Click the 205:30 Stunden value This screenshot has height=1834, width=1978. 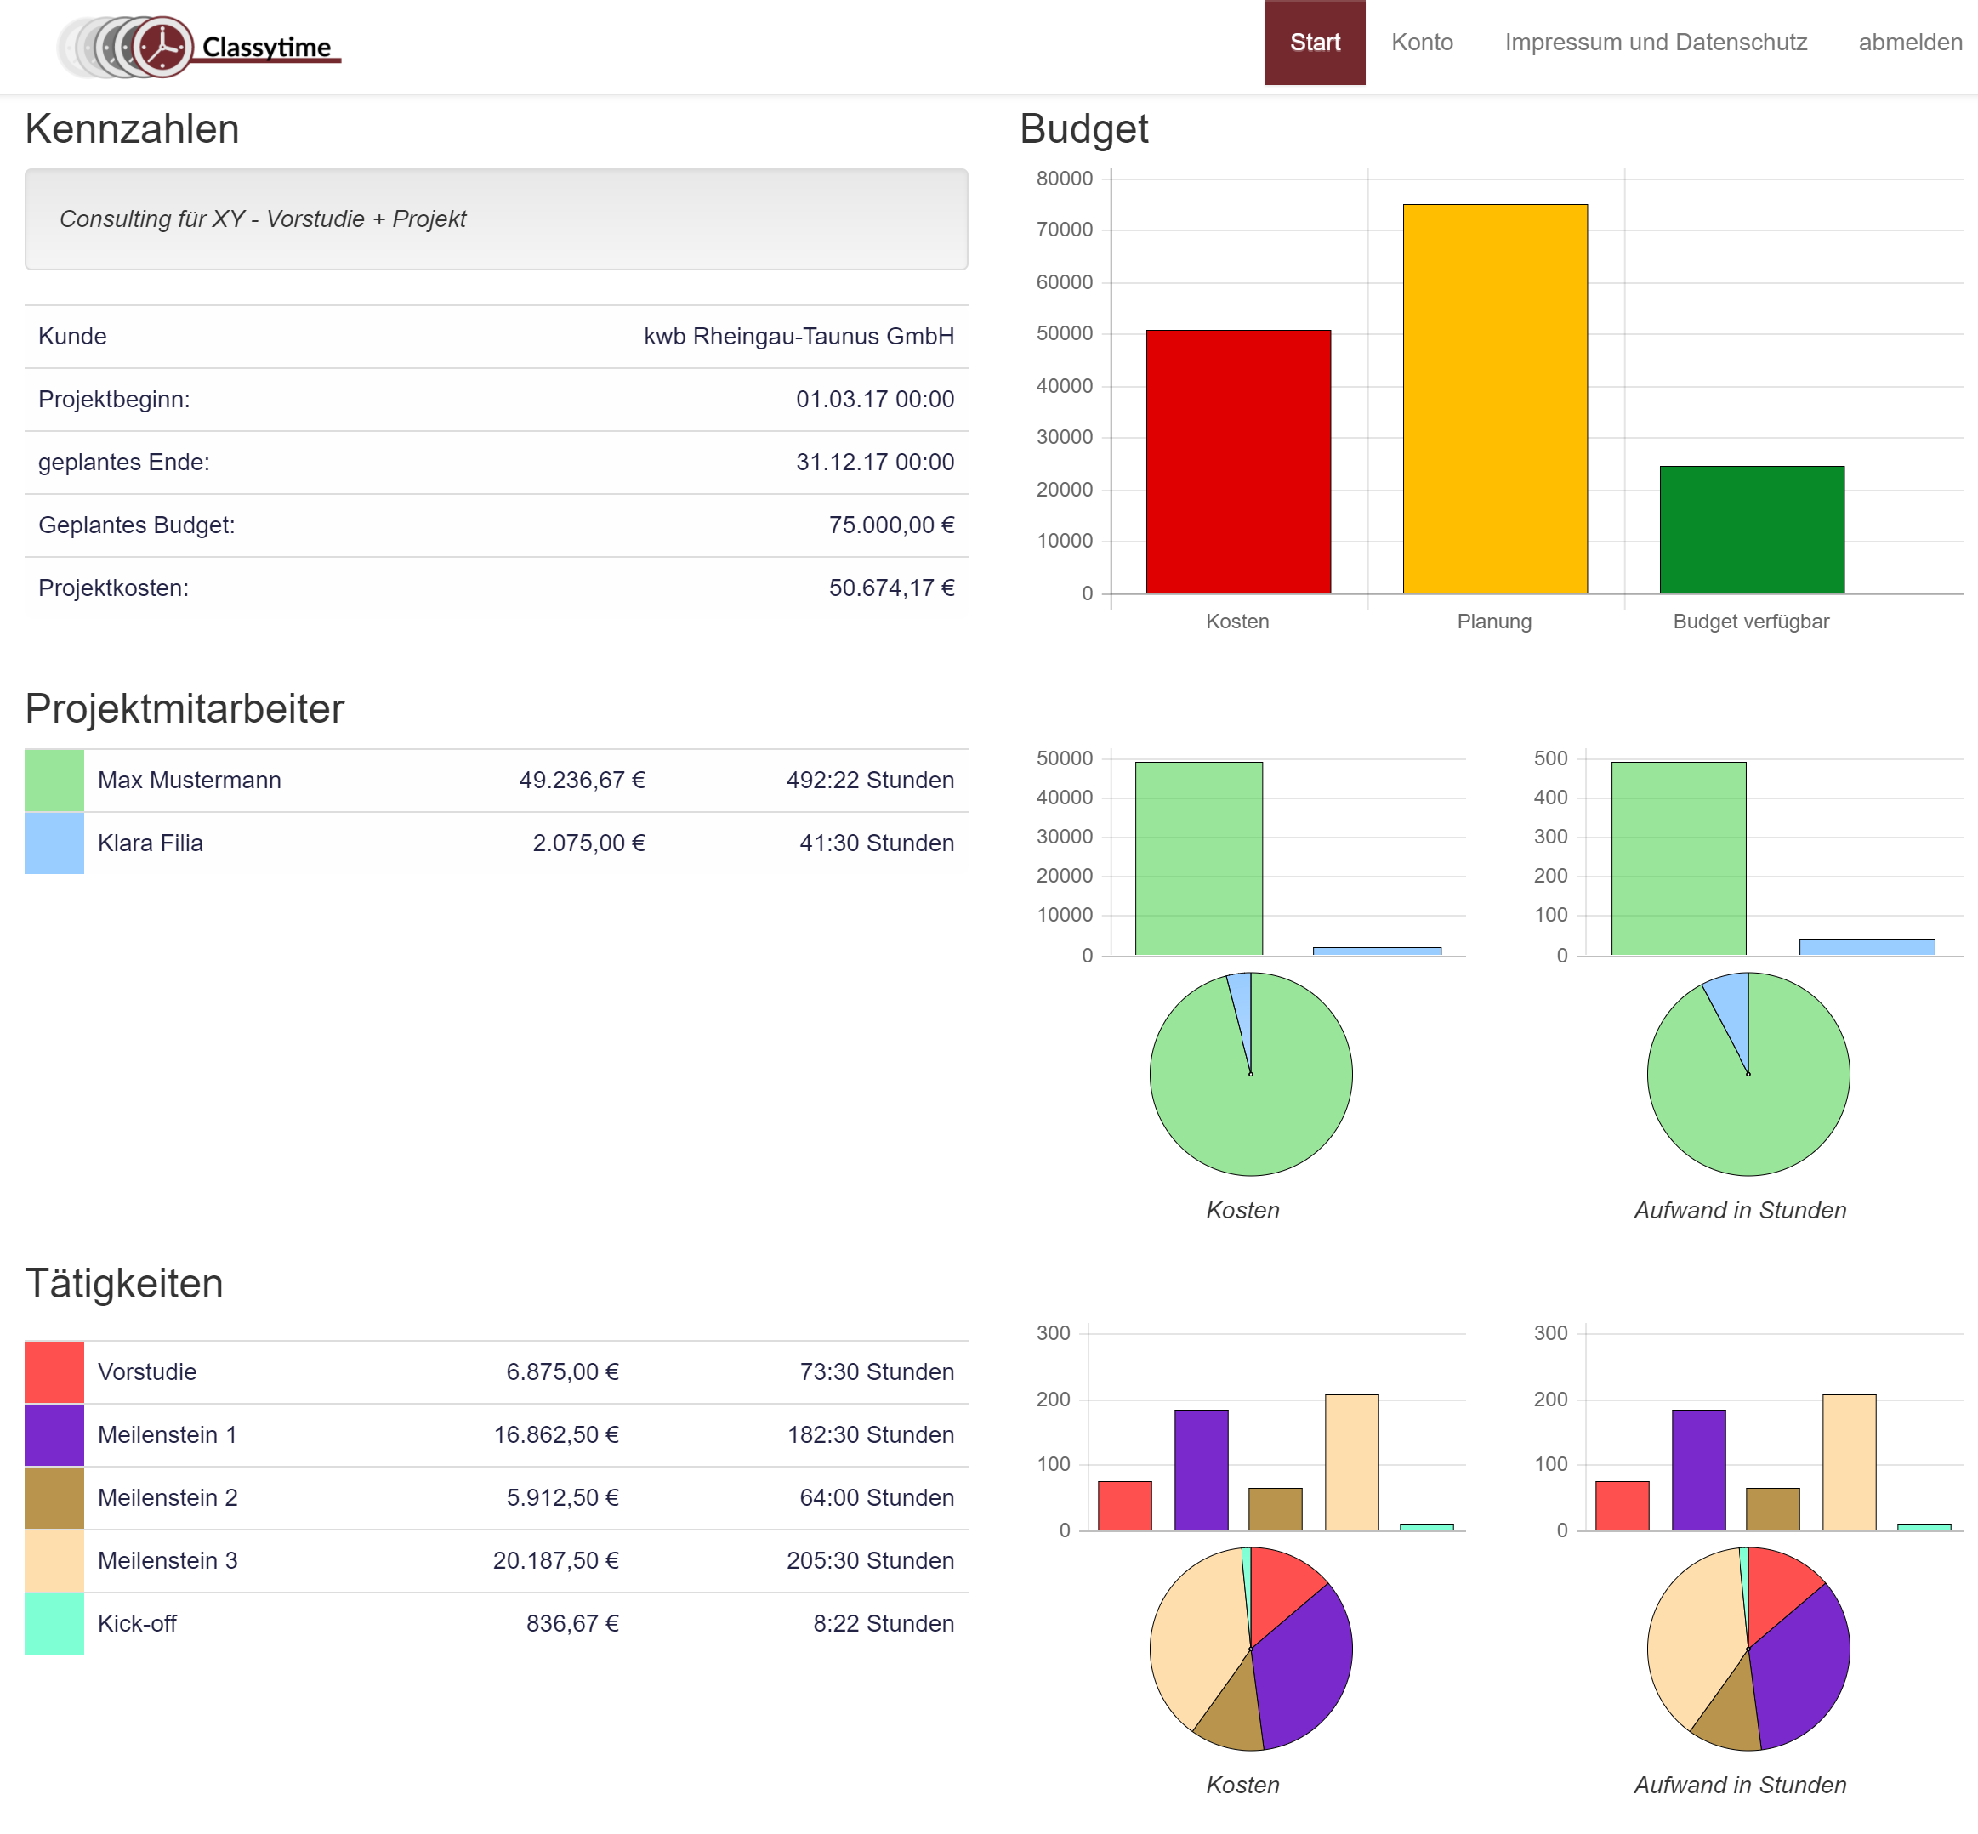click(869, 1560)
